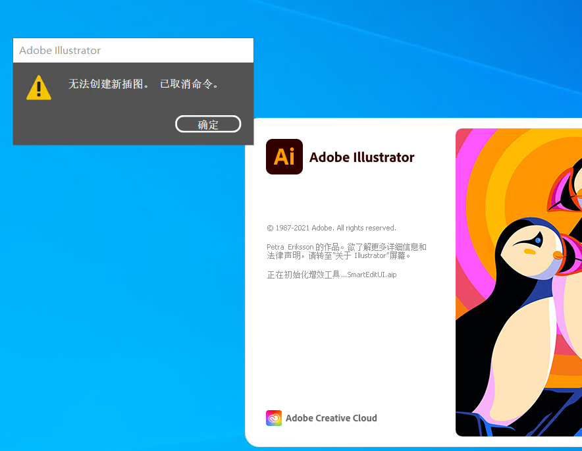The height and width of the screenshot is (451, 582).
Task: Click the Adobe Illustrator dialog title bar
Action: pos(132,50)
